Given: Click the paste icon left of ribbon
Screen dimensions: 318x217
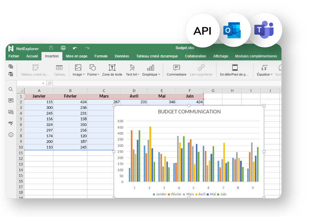Looking at the screenshot, I should (x=11, y=74).
